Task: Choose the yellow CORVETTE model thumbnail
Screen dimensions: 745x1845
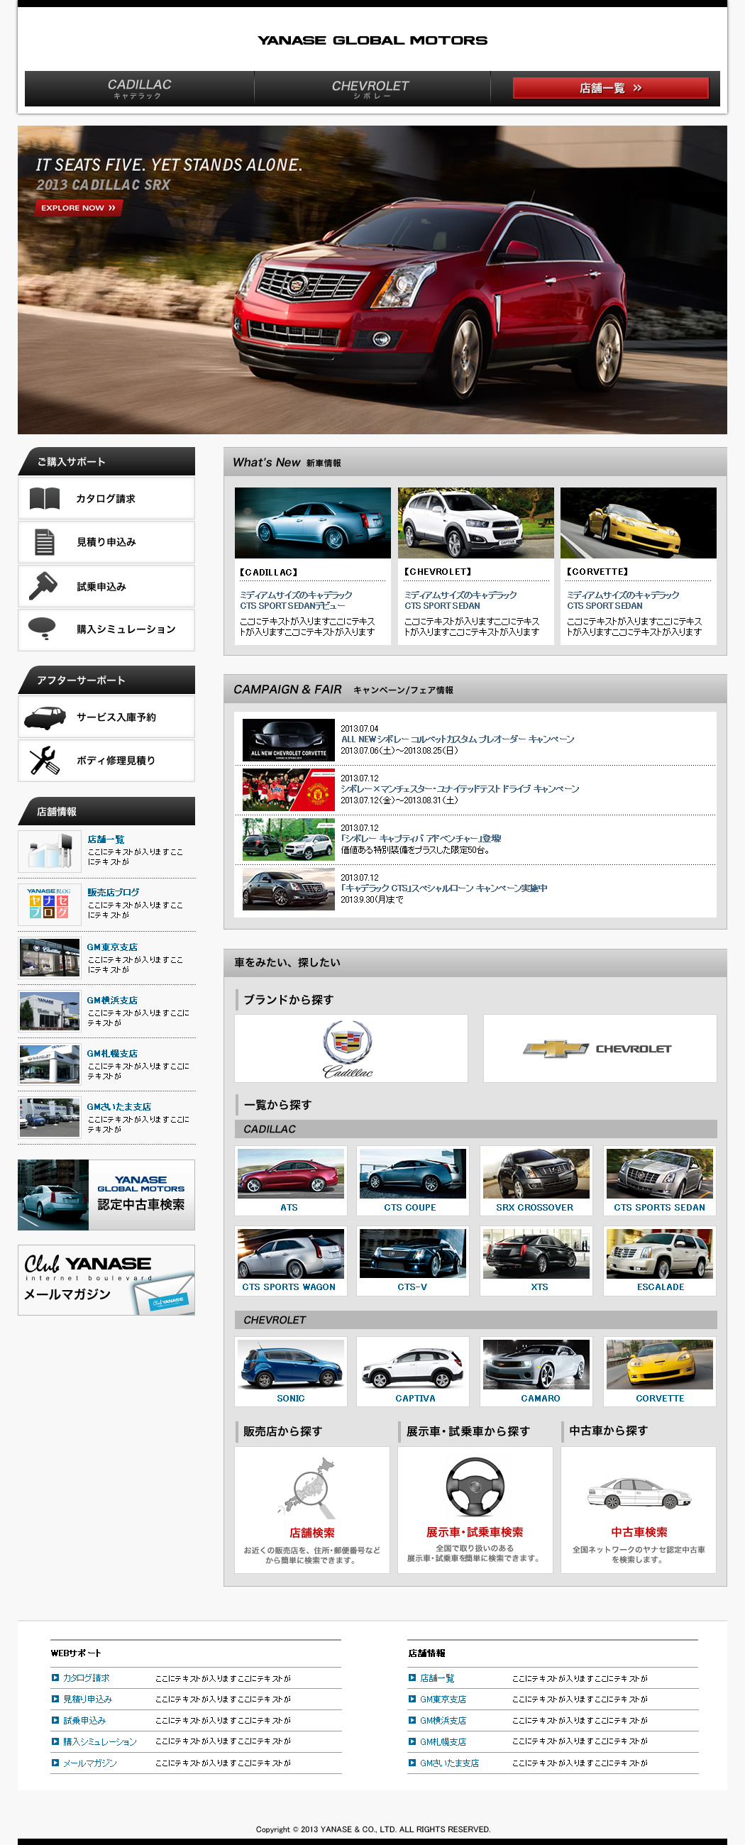Action: tap(659, 1365)
